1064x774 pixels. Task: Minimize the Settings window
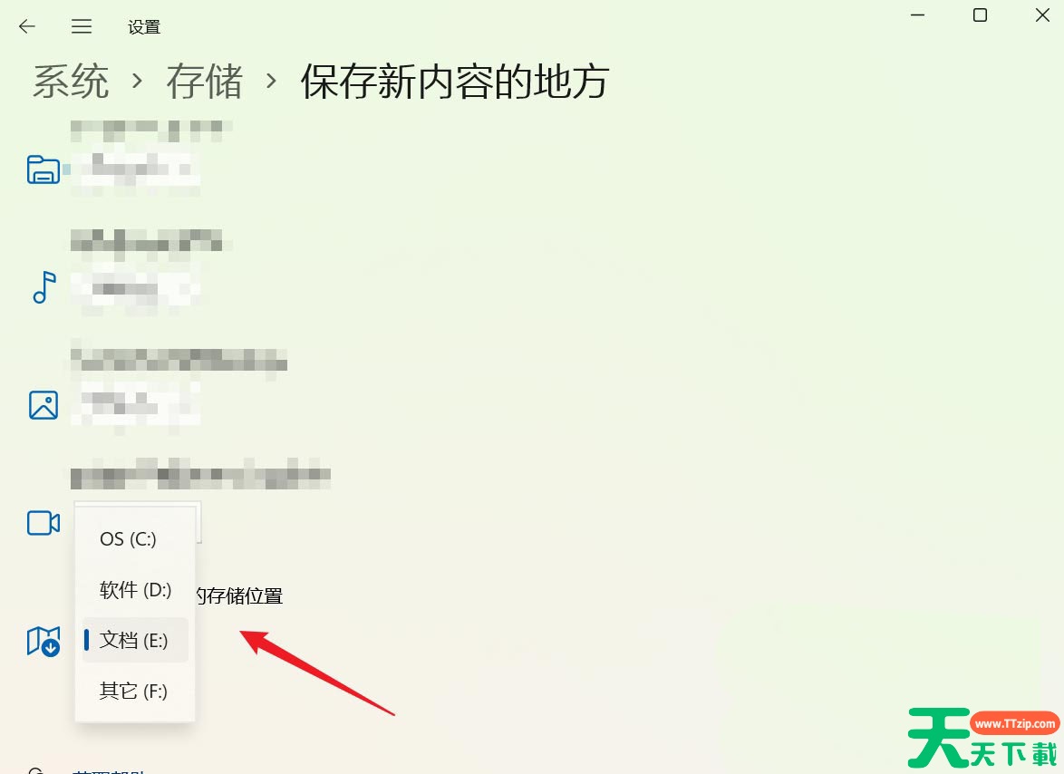click(917, 15)
